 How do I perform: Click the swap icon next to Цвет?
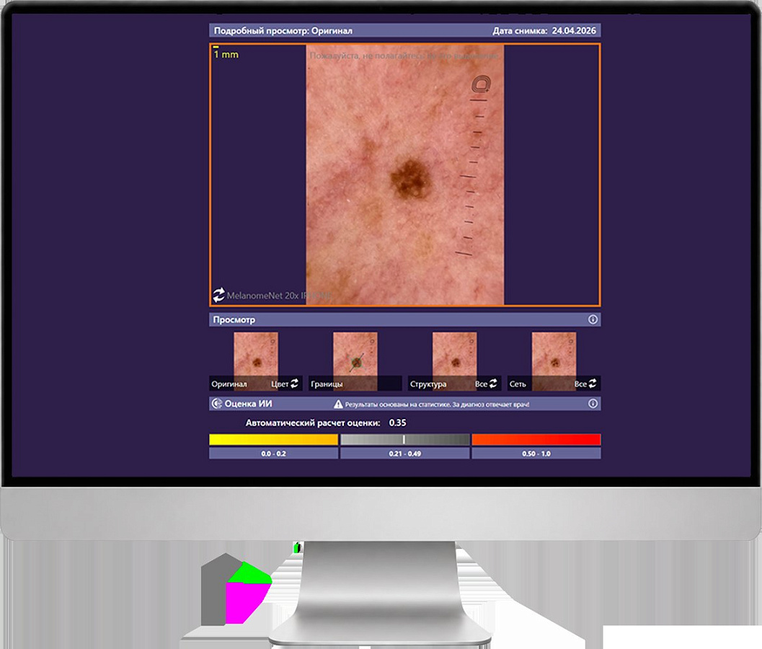295,384
